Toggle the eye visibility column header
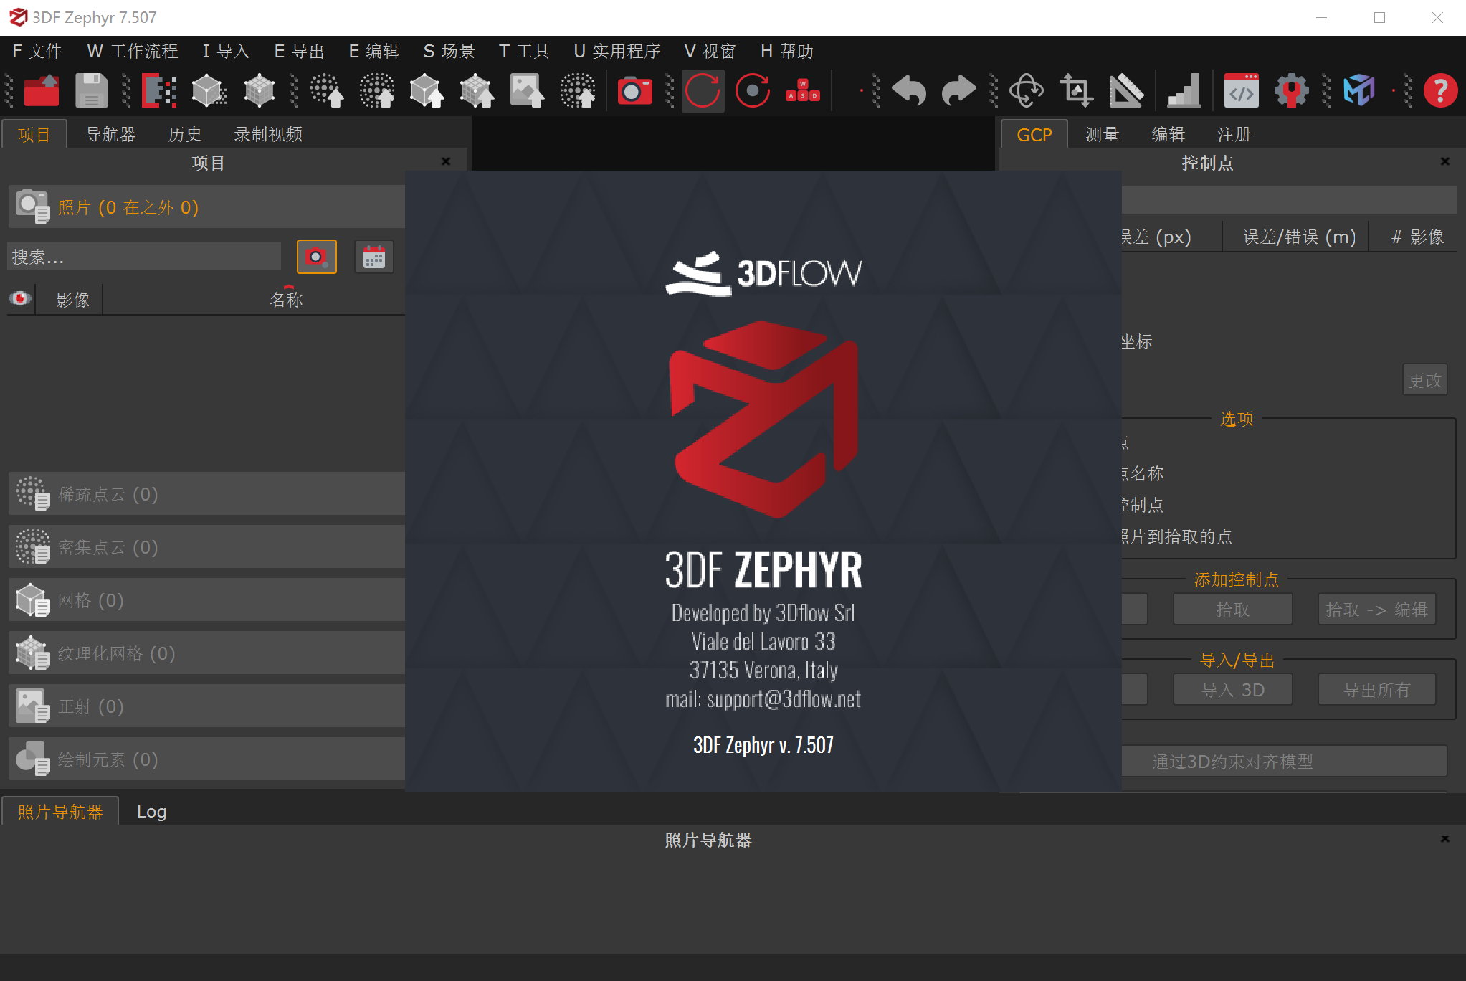Screen dimensions: 1466x981 (20, 298)
